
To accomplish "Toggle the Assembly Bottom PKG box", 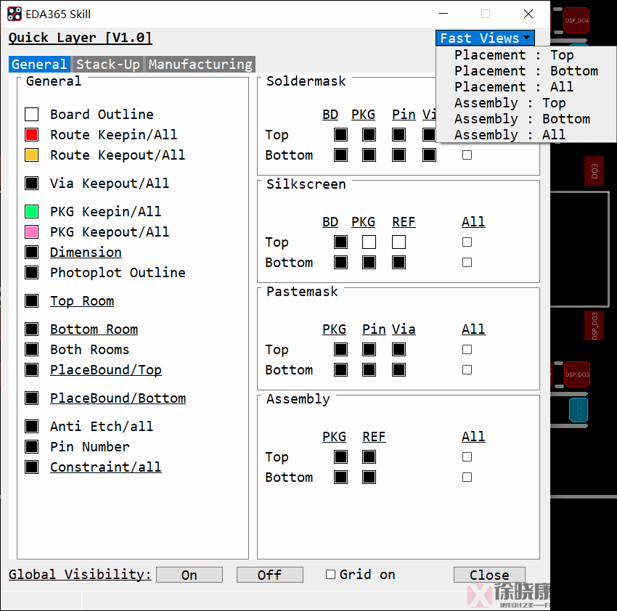I will 340,477.
